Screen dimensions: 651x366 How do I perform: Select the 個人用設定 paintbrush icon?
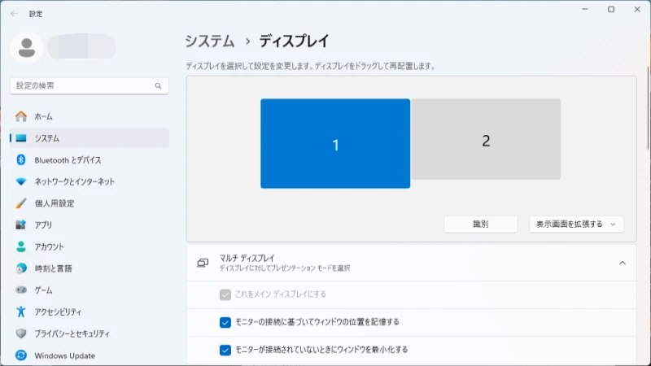point(21,203)
